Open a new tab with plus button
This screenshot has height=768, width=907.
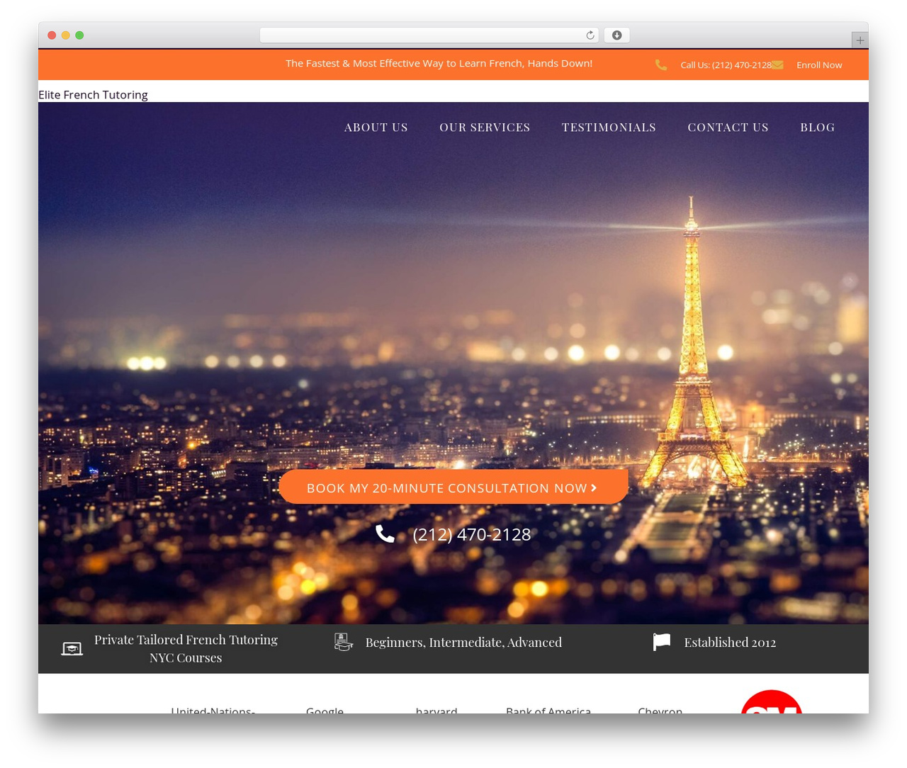(860, 40)
